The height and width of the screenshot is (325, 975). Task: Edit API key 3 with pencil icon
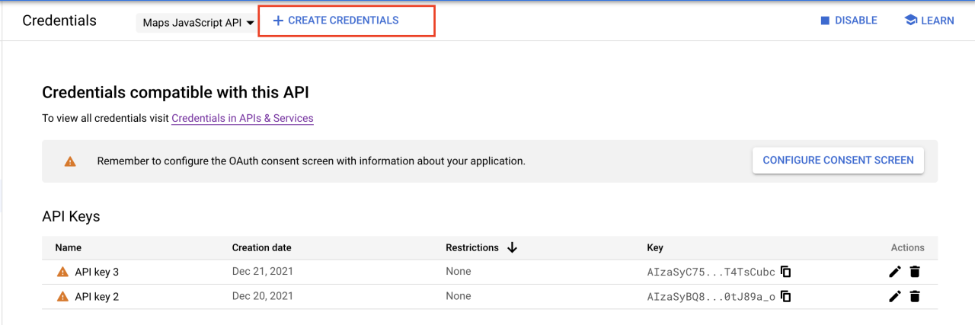tap(895, 272)
